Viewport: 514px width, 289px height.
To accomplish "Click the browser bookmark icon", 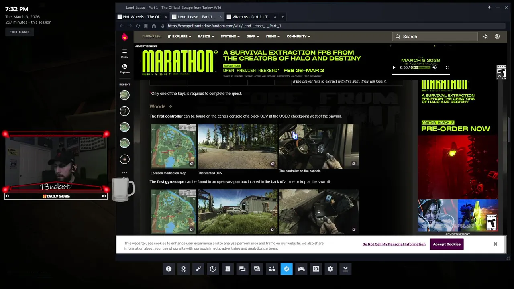I will 146,26.
